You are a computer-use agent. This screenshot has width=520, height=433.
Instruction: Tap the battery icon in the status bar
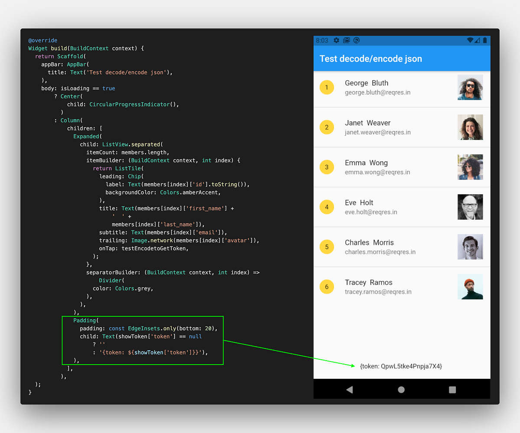(x=484, y=40)
